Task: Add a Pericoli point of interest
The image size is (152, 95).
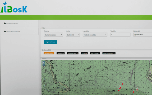Action: point(84,53)
